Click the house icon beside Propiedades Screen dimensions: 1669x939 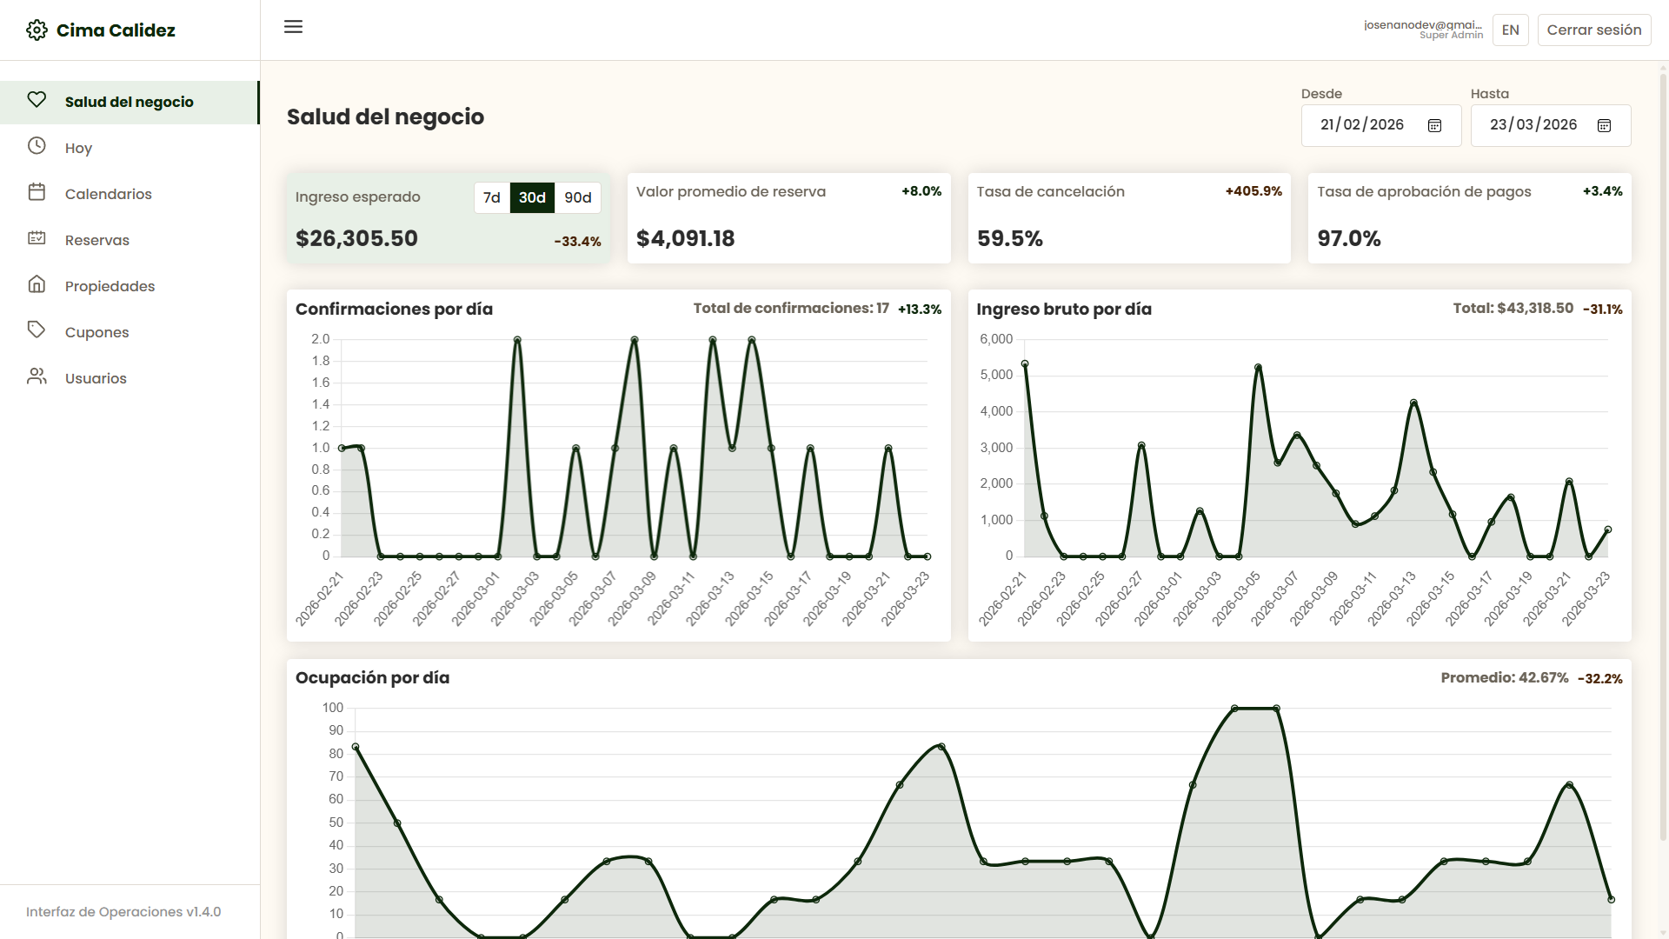37,284
